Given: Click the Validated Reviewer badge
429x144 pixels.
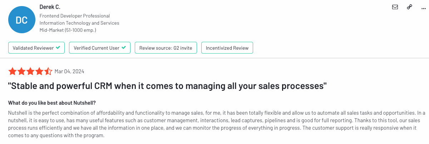Looking at the screenshot, I should [x=36, y=48].
